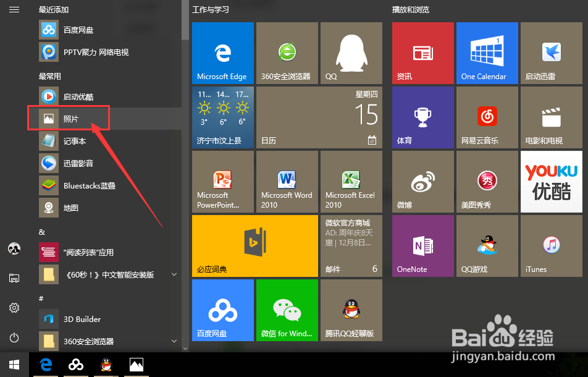Open the QQ penguin tile
This screenshot has width=588, height=377.
(351, 53)
